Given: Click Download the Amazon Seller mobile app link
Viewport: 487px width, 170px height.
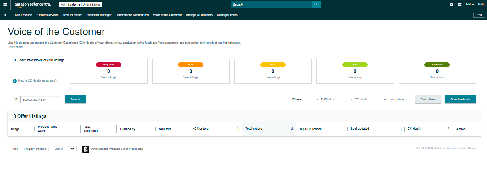Looking at the screenshot, I should click(117, 149).
